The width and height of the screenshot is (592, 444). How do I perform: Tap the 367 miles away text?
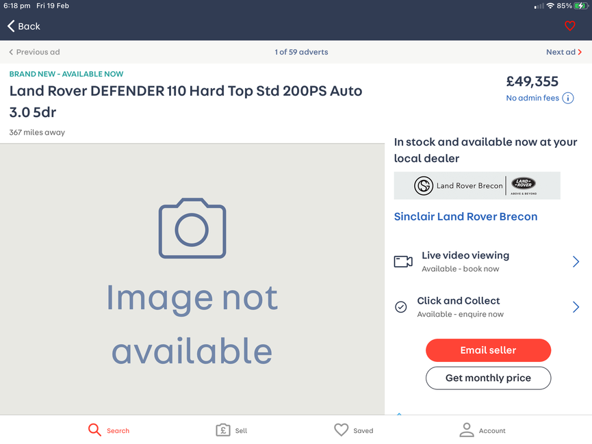[x=37, y=133]
